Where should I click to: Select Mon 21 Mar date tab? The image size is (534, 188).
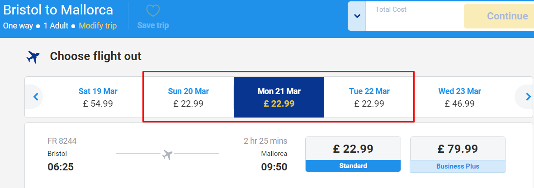click(279, 97)
